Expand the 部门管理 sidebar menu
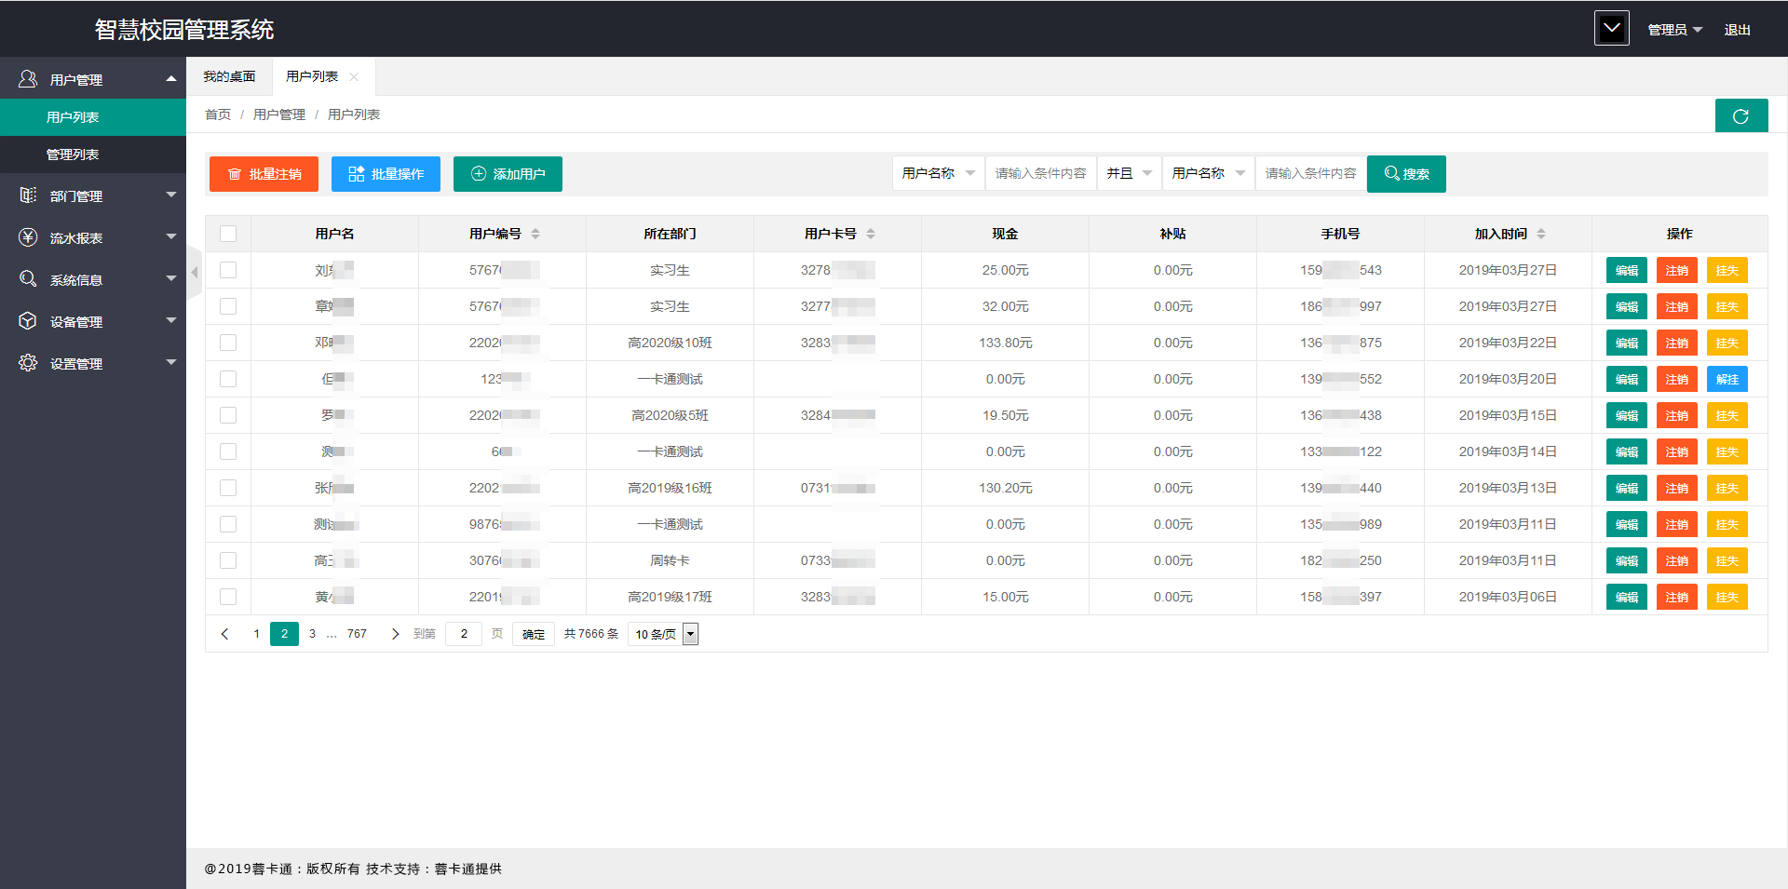 point(171,195)
